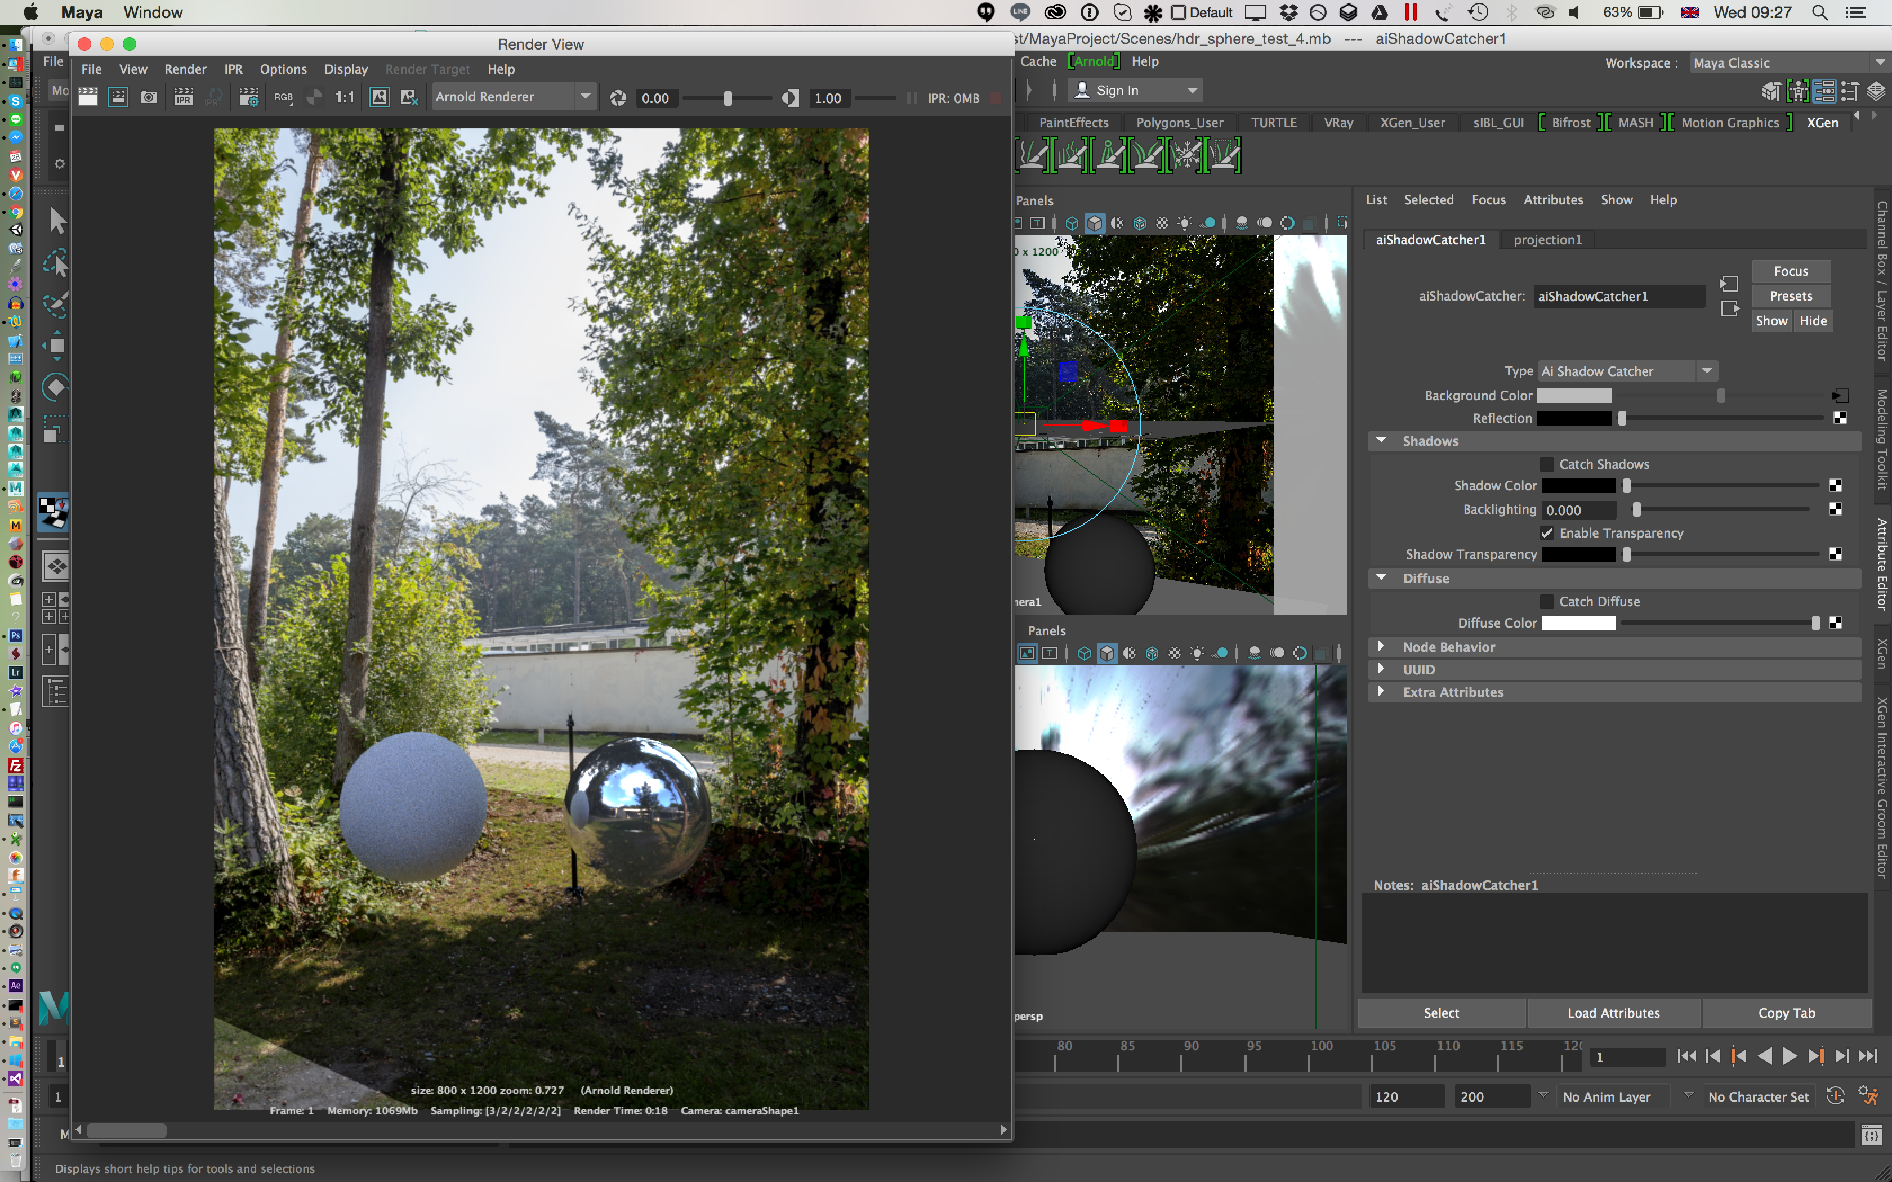Open the IPR menu in Render View
Viewport: 1892px width, 1182px height.
tap(233, 69)
